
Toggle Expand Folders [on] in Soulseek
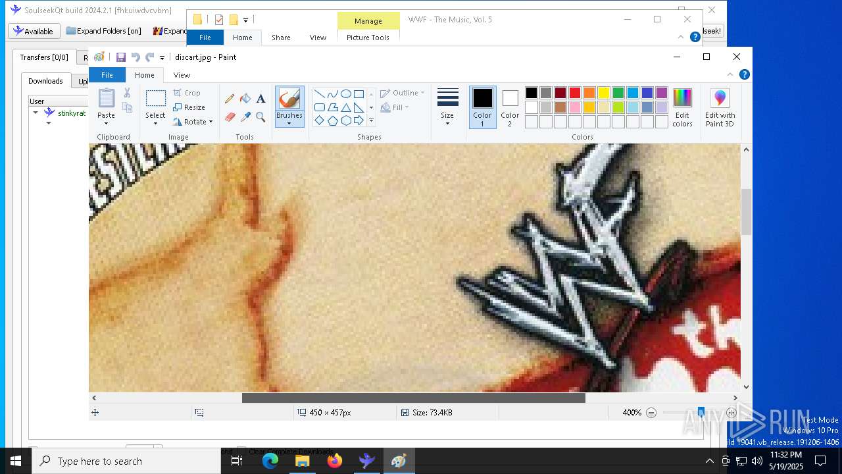pos(104,31)
